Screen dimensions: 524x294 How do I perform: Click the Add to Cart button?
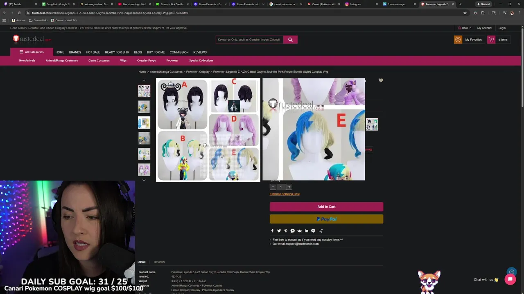click(326, 207)
